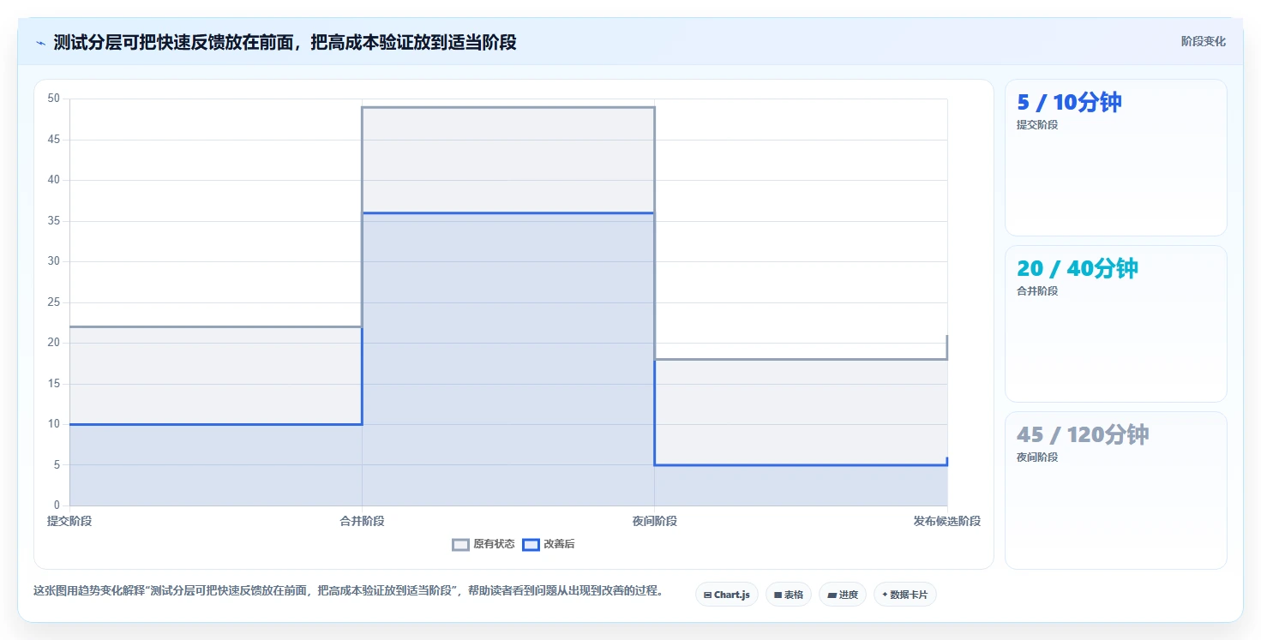
Task: Click the y-axis value 20
Action: tap(54, 343)
